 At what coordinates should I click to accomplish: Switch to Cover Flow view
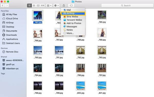click(43, 5)
